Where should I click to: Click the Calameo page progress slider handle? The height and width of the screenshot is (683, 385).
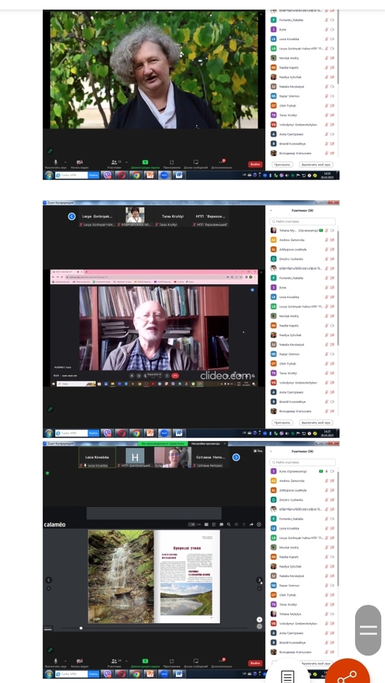pyautogui.click(x=81, y=628)
